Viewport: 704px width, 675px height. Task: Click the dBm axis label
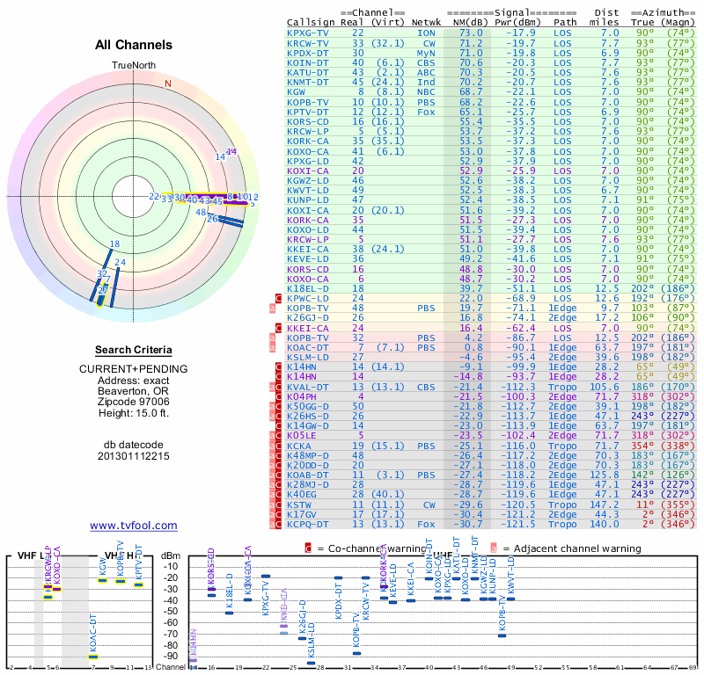[171, 556]
